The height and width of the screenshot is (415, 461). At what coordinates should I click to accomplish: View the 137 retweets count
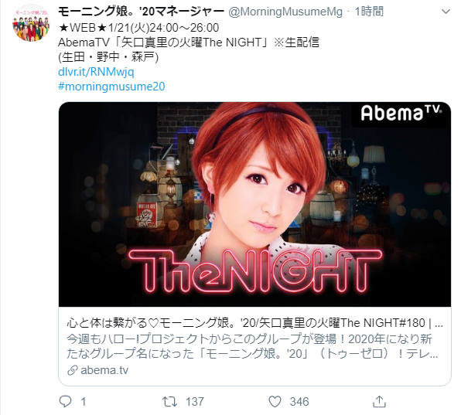195,402
